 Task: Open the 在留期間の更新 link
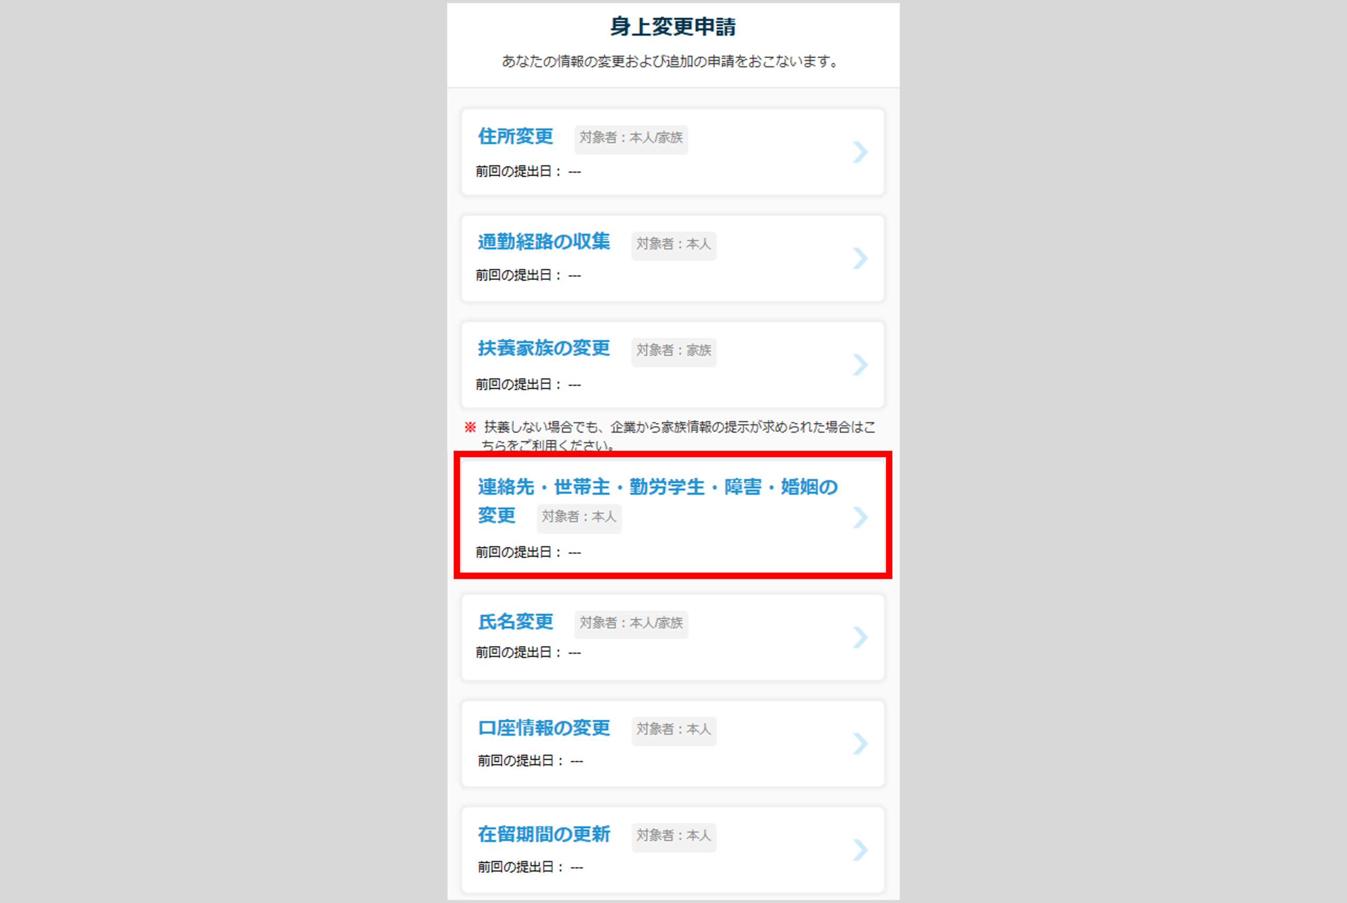[544, 834]
